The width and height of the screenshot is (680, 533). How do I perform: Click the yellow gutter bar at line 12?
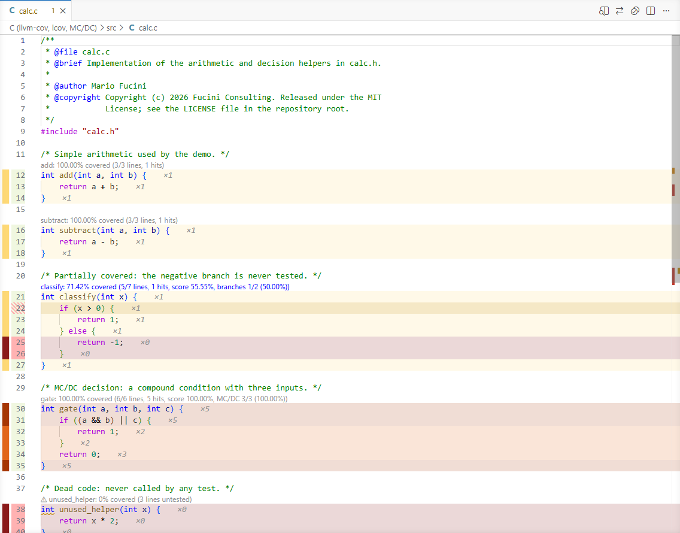[5, 175]
